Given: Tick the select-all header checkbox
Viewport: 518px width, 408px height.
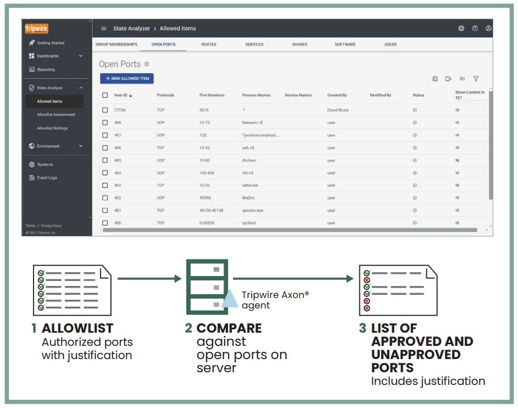Looking at the screenshot, I should pyautogui.click(x=105, y=95).
